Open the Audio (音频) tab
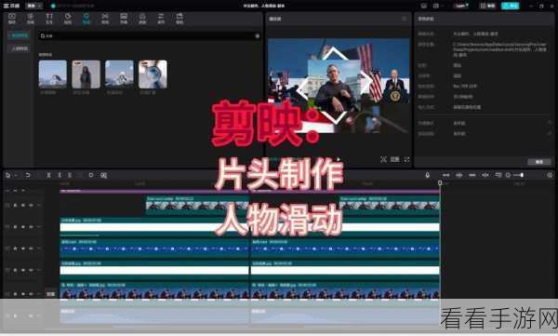The height and width of the screenshot is (336, 558). (31, 19)
